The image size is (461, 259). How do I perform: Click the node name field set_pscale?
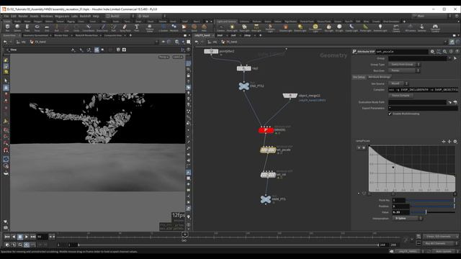[x=402, y=51]
